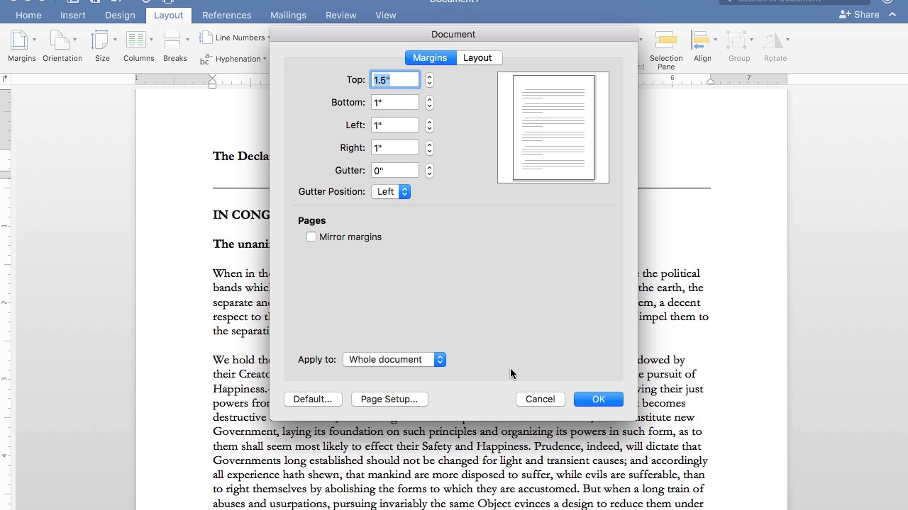The width and height of the screenshot is (908, 510).
Task: Expand the Breaks dropdown arrow
Action: (x=187, y=40)
